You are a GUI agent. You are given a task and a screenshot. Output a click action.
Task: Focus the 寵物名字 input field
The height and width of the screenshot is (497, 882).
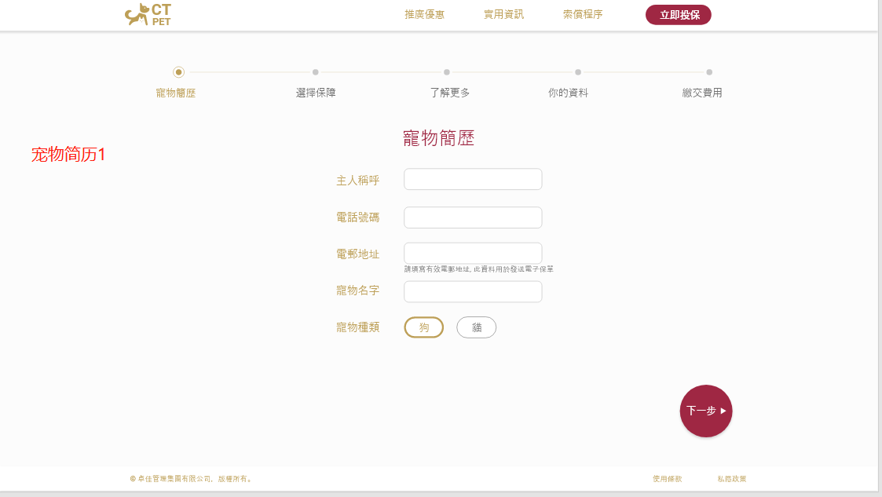pos(473,292)
